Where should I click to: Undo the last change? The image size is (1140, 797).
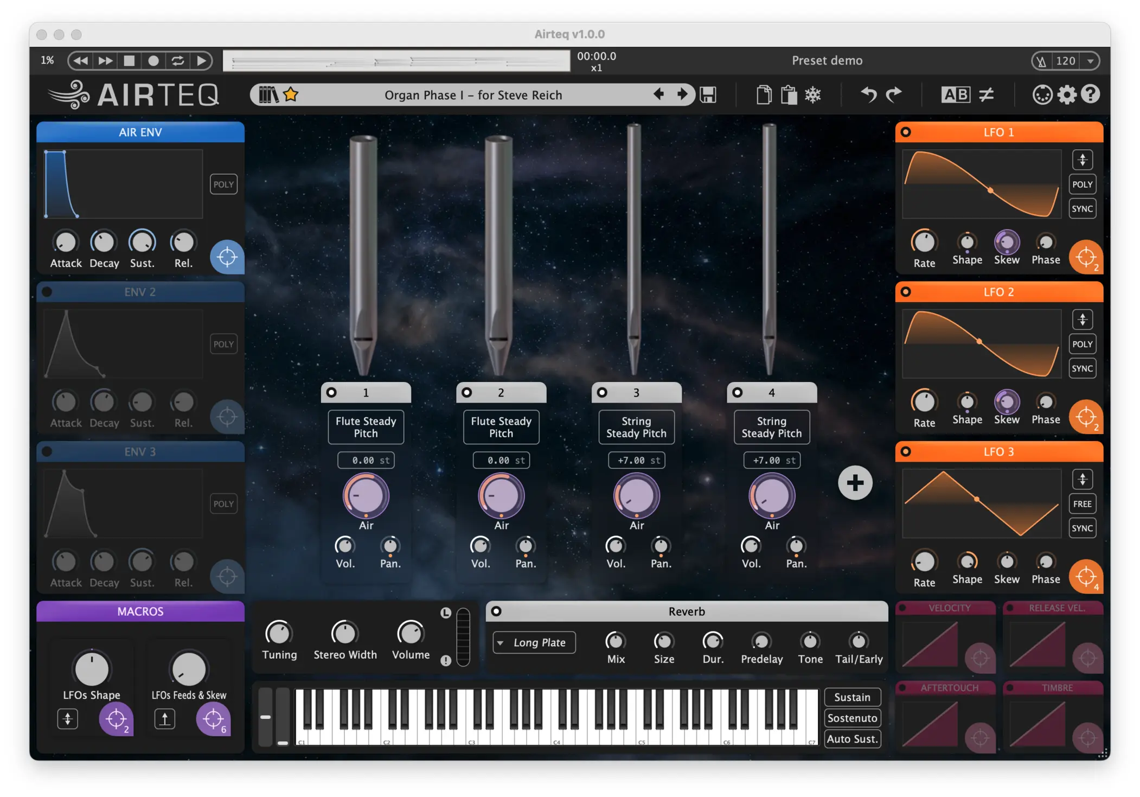[x=869, y=95]
